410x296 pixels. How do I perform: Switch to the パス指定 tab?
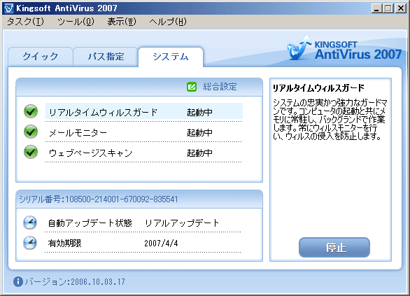tap(106, 57)
